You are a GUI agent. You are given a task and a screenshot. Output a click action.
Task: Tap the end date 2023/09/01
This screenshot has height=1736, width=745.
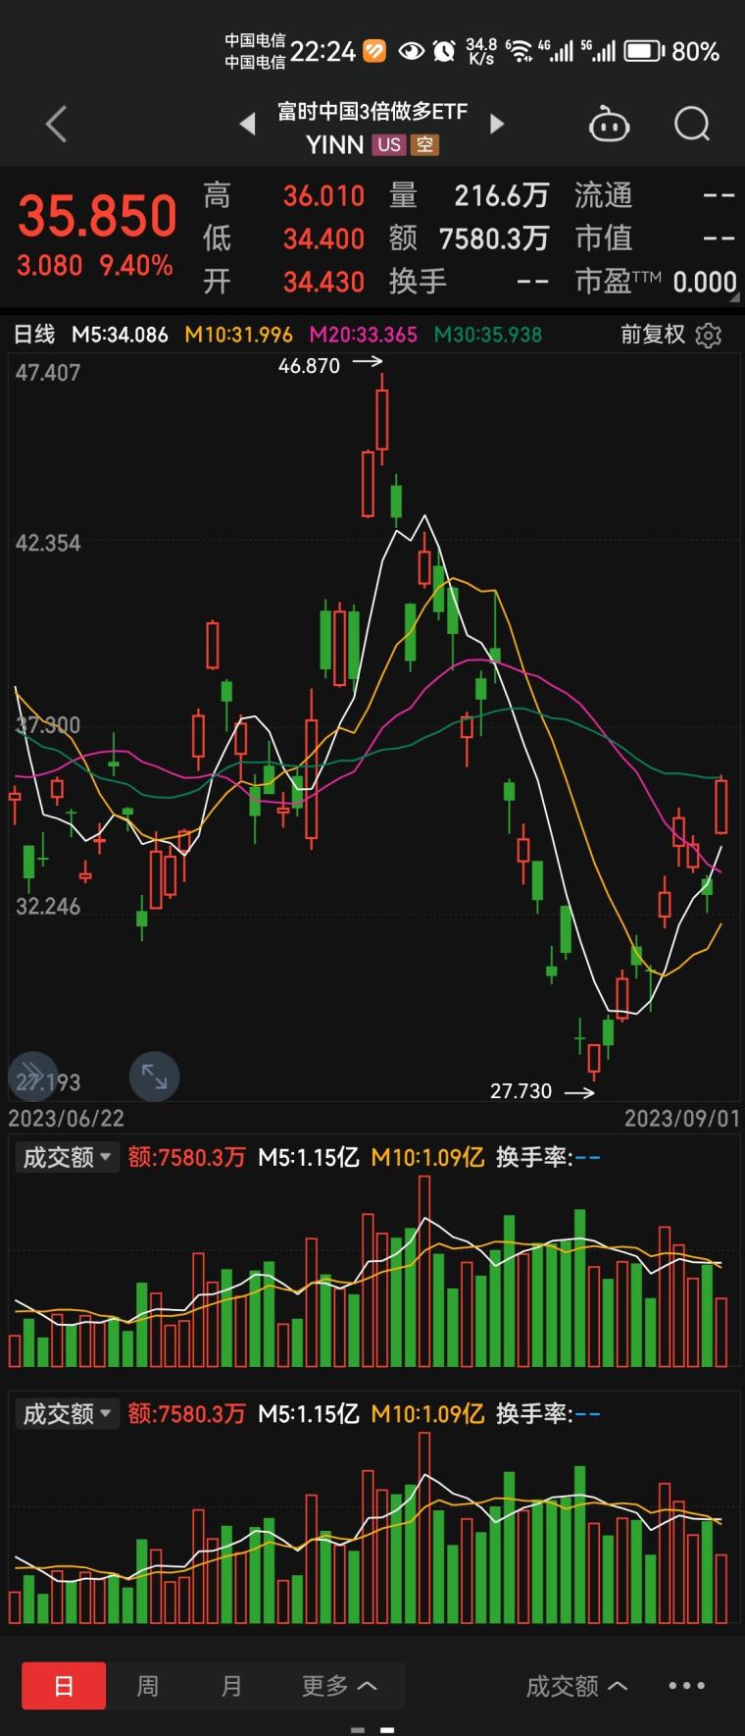coord(682,1118)
